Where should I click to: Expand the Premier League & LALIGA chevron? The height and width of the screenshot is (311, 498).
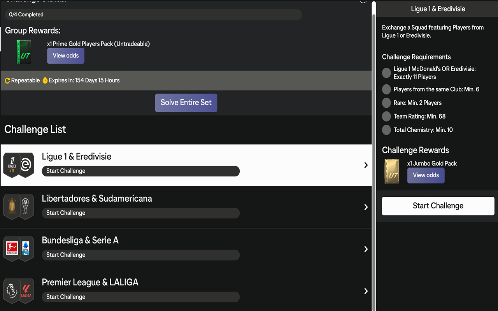(x=366, y=291)
